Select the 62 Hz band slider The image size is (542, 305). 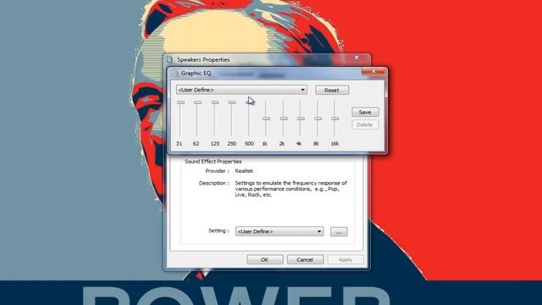coord(197,103)
